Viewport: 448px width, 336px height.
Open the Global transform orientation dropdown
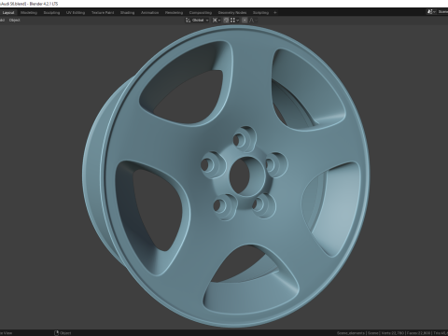(x=198, y=21)
